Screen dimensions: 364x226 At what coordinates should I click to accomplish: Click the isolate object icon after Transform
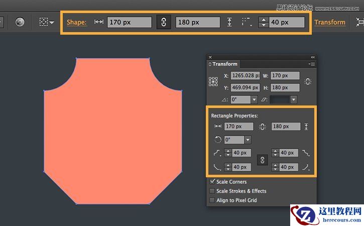360,22
